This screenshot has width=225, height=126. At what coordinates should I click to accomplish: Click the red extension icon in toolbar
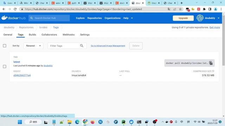point(199,9)
